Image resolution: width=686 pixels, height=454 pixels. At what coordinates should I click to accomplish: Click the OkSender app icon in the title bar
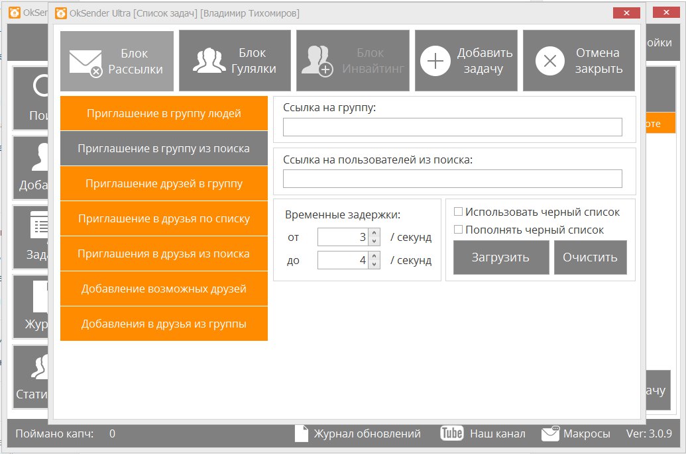60,13
